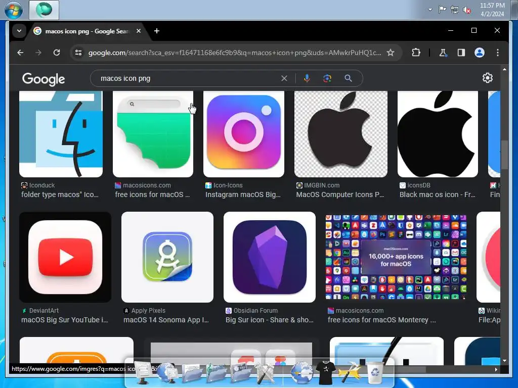Viewport: 518px width, 388px height.
Task: Open the Extensions puzzle icon
Action: tap(416, 53)
